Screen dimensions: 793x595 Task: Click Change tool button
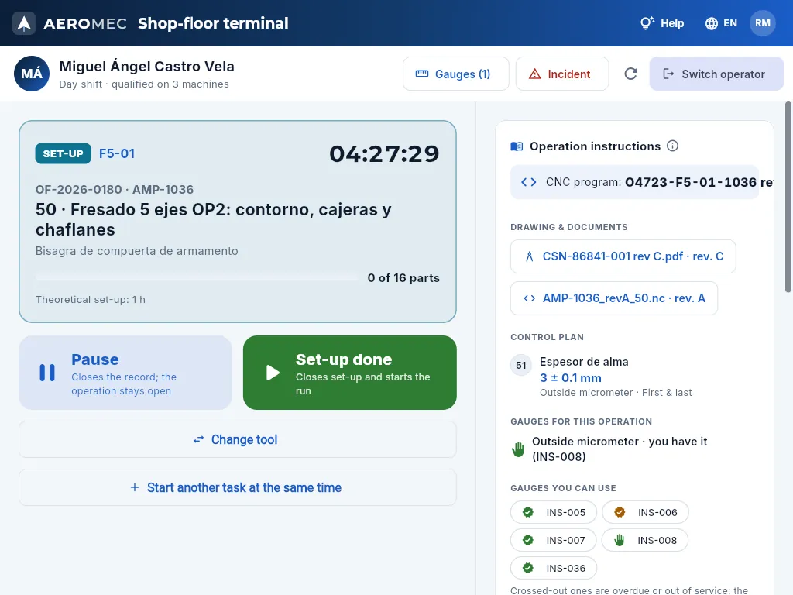238,439
